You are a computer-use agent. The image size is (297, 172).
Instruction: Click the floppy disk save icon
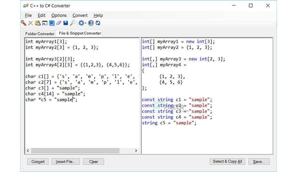[x=65, y=23]
